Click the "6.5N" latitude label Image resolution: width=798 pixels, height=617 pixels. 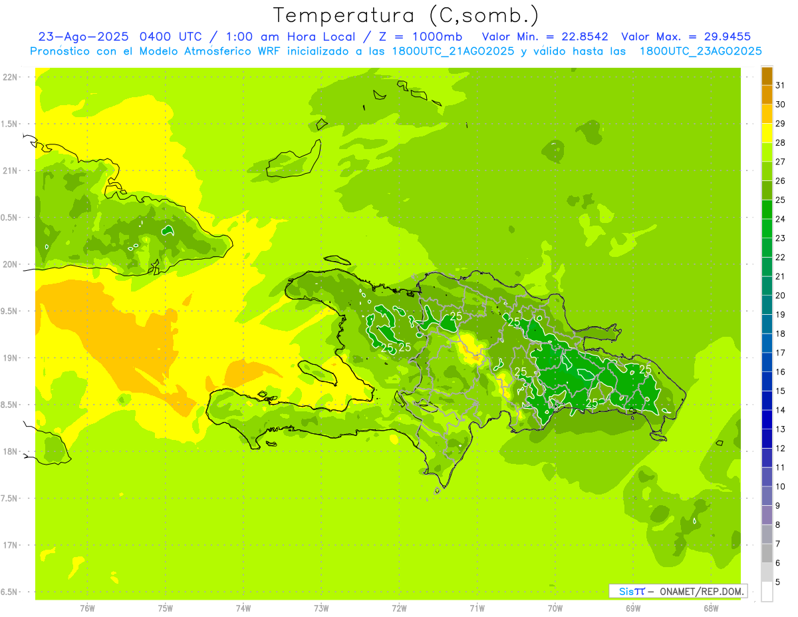[x=9, y=592]
